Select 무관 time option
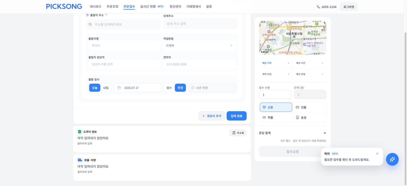407x186 pixels. pos(180,88)
